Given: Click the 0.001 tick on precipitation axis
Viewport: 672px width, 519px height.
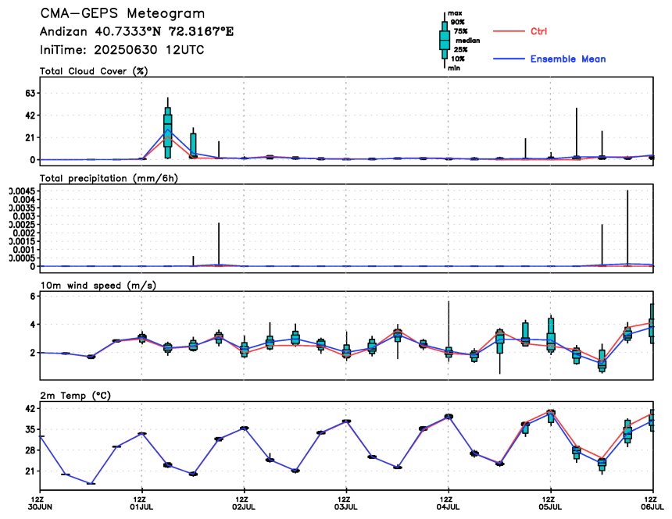Looking at the screenshot, I should [x=25, y=250].
